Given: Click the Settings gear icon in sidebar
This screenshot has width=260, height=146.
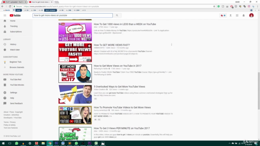Looking at the screenshot, I should tap(5, 92).
